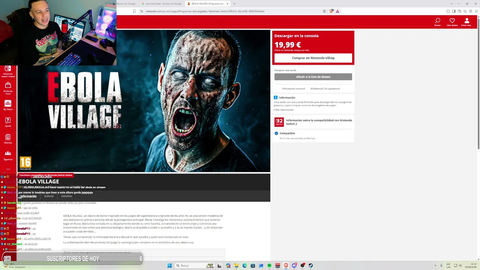The width and height of the screenshot is (480, 270).
Task: Click the 'Compatible' status text
Action: click(x=287, y=133)
